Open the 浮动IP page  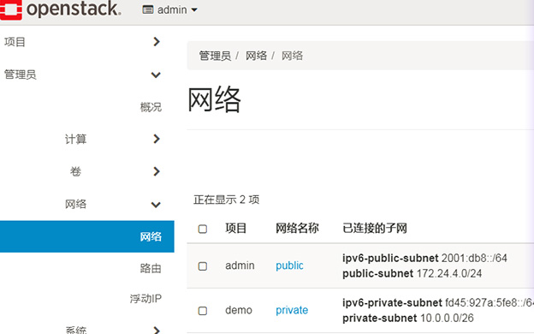(x=145, y=299)
